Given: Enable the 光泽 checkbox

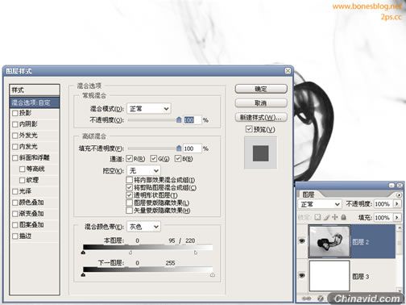Looking at the screenshot, I should pos(15,191).
